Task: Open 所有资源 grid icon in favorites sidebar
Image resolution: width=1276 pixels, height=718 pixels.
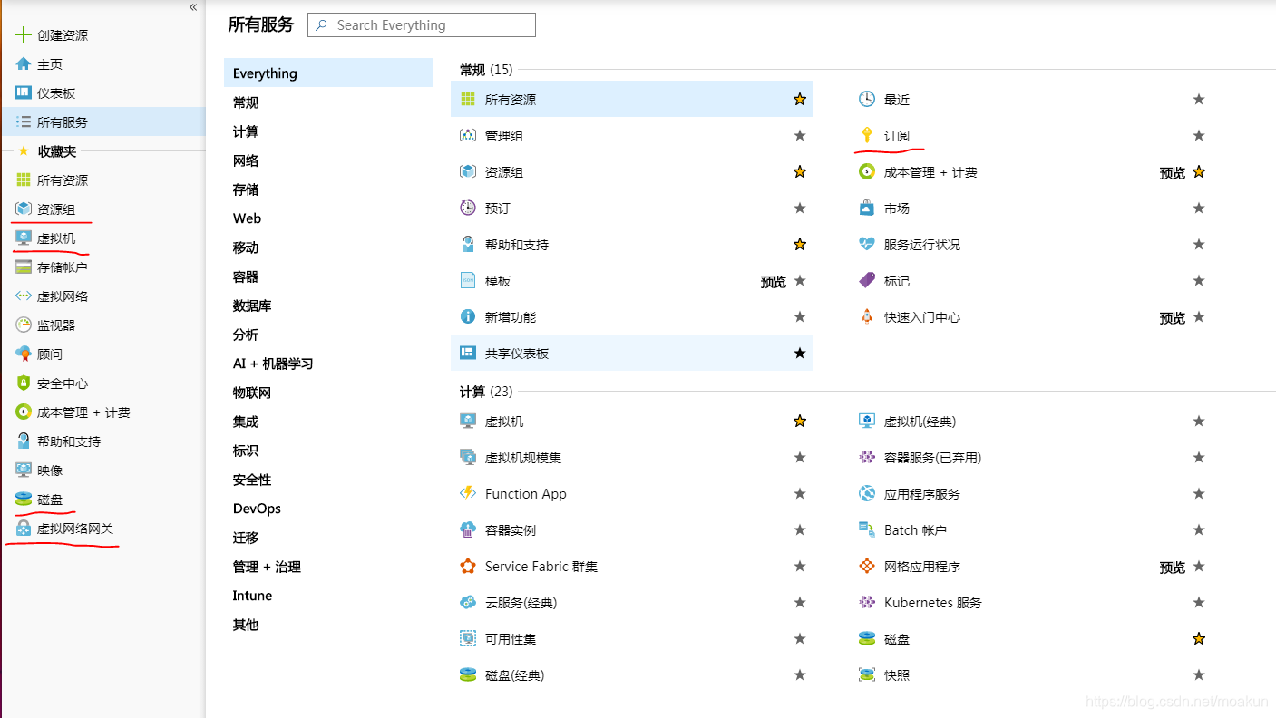Action: [x=24, y=180]
